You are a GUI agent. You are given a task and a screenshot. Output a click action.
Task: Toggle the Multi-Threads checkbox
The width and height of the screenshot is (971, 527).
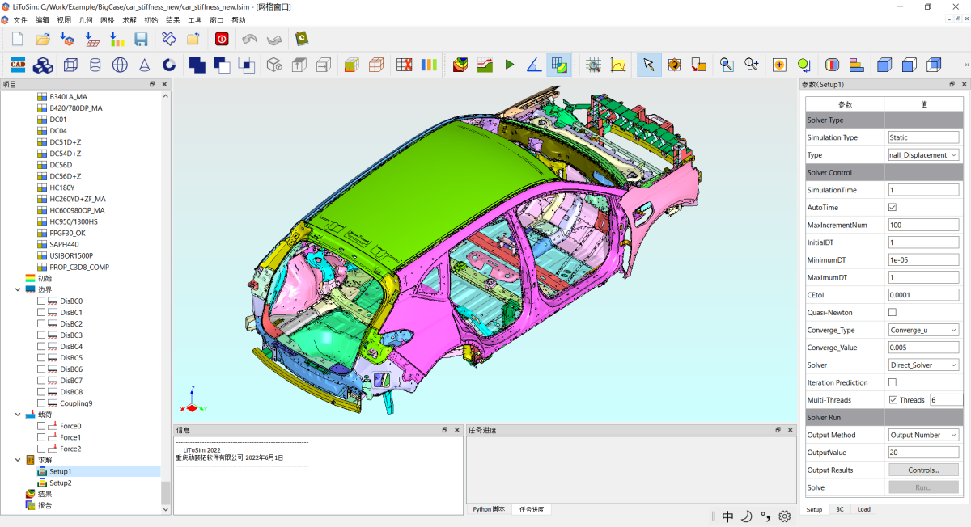point(893,400)
